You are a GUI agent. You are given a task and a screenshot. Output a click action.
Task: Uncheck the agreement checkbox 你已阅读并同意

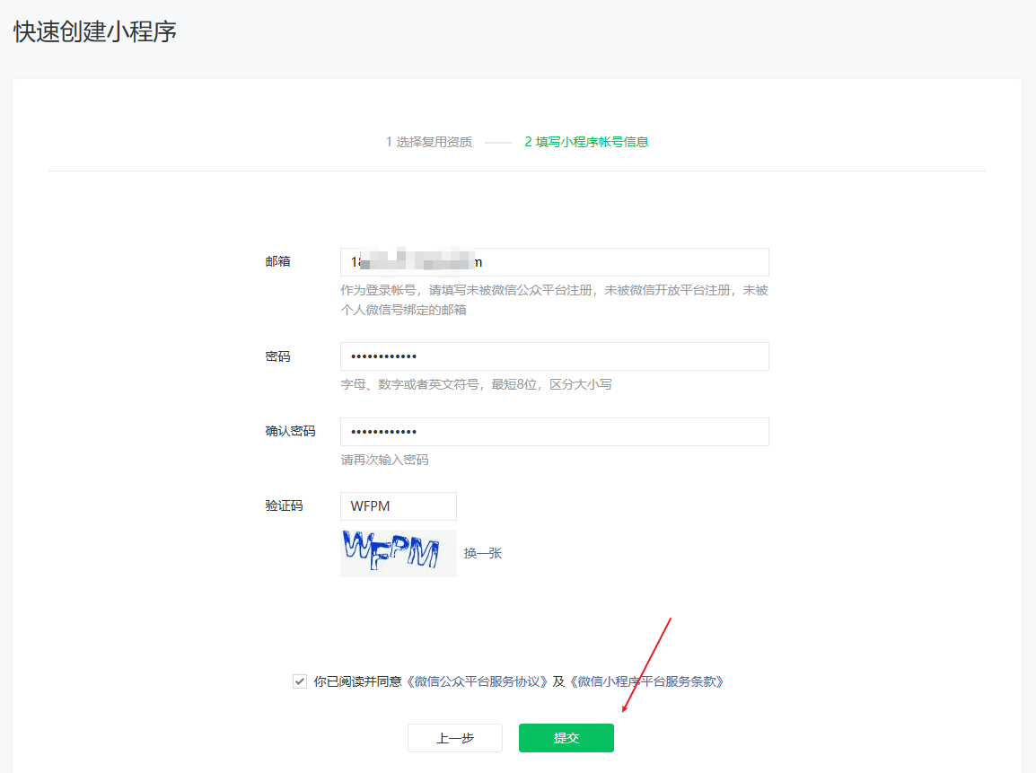tap(300, 681)
